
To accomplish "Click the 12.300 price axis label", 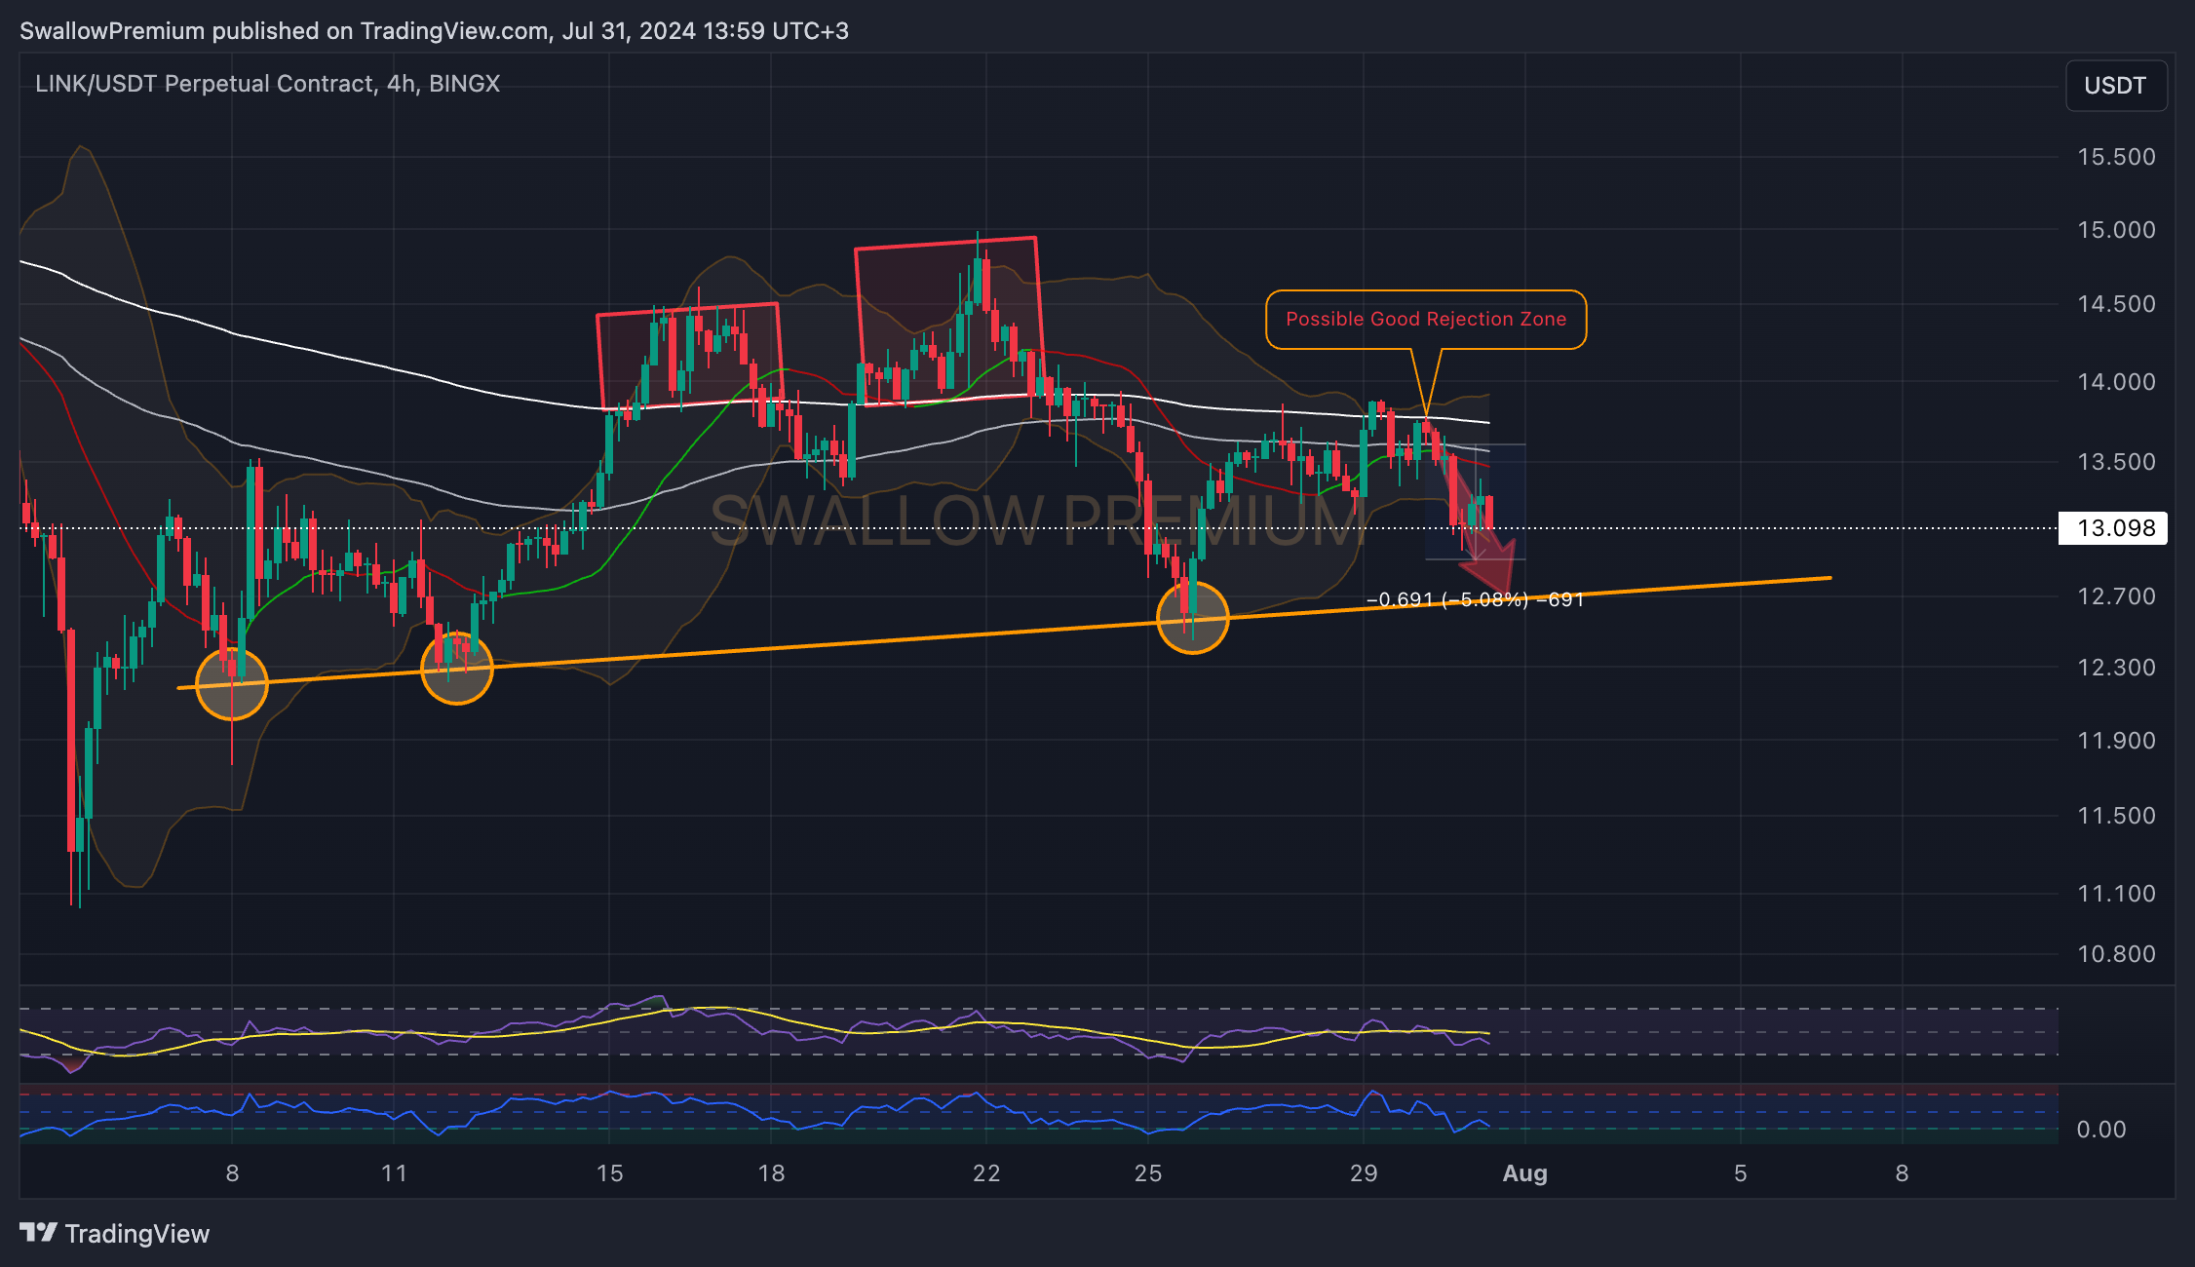I will click(2116, 668).
